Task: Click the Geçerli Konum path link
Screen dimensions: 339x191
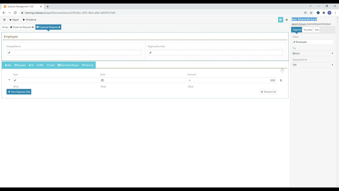Action: click(311, 24)
